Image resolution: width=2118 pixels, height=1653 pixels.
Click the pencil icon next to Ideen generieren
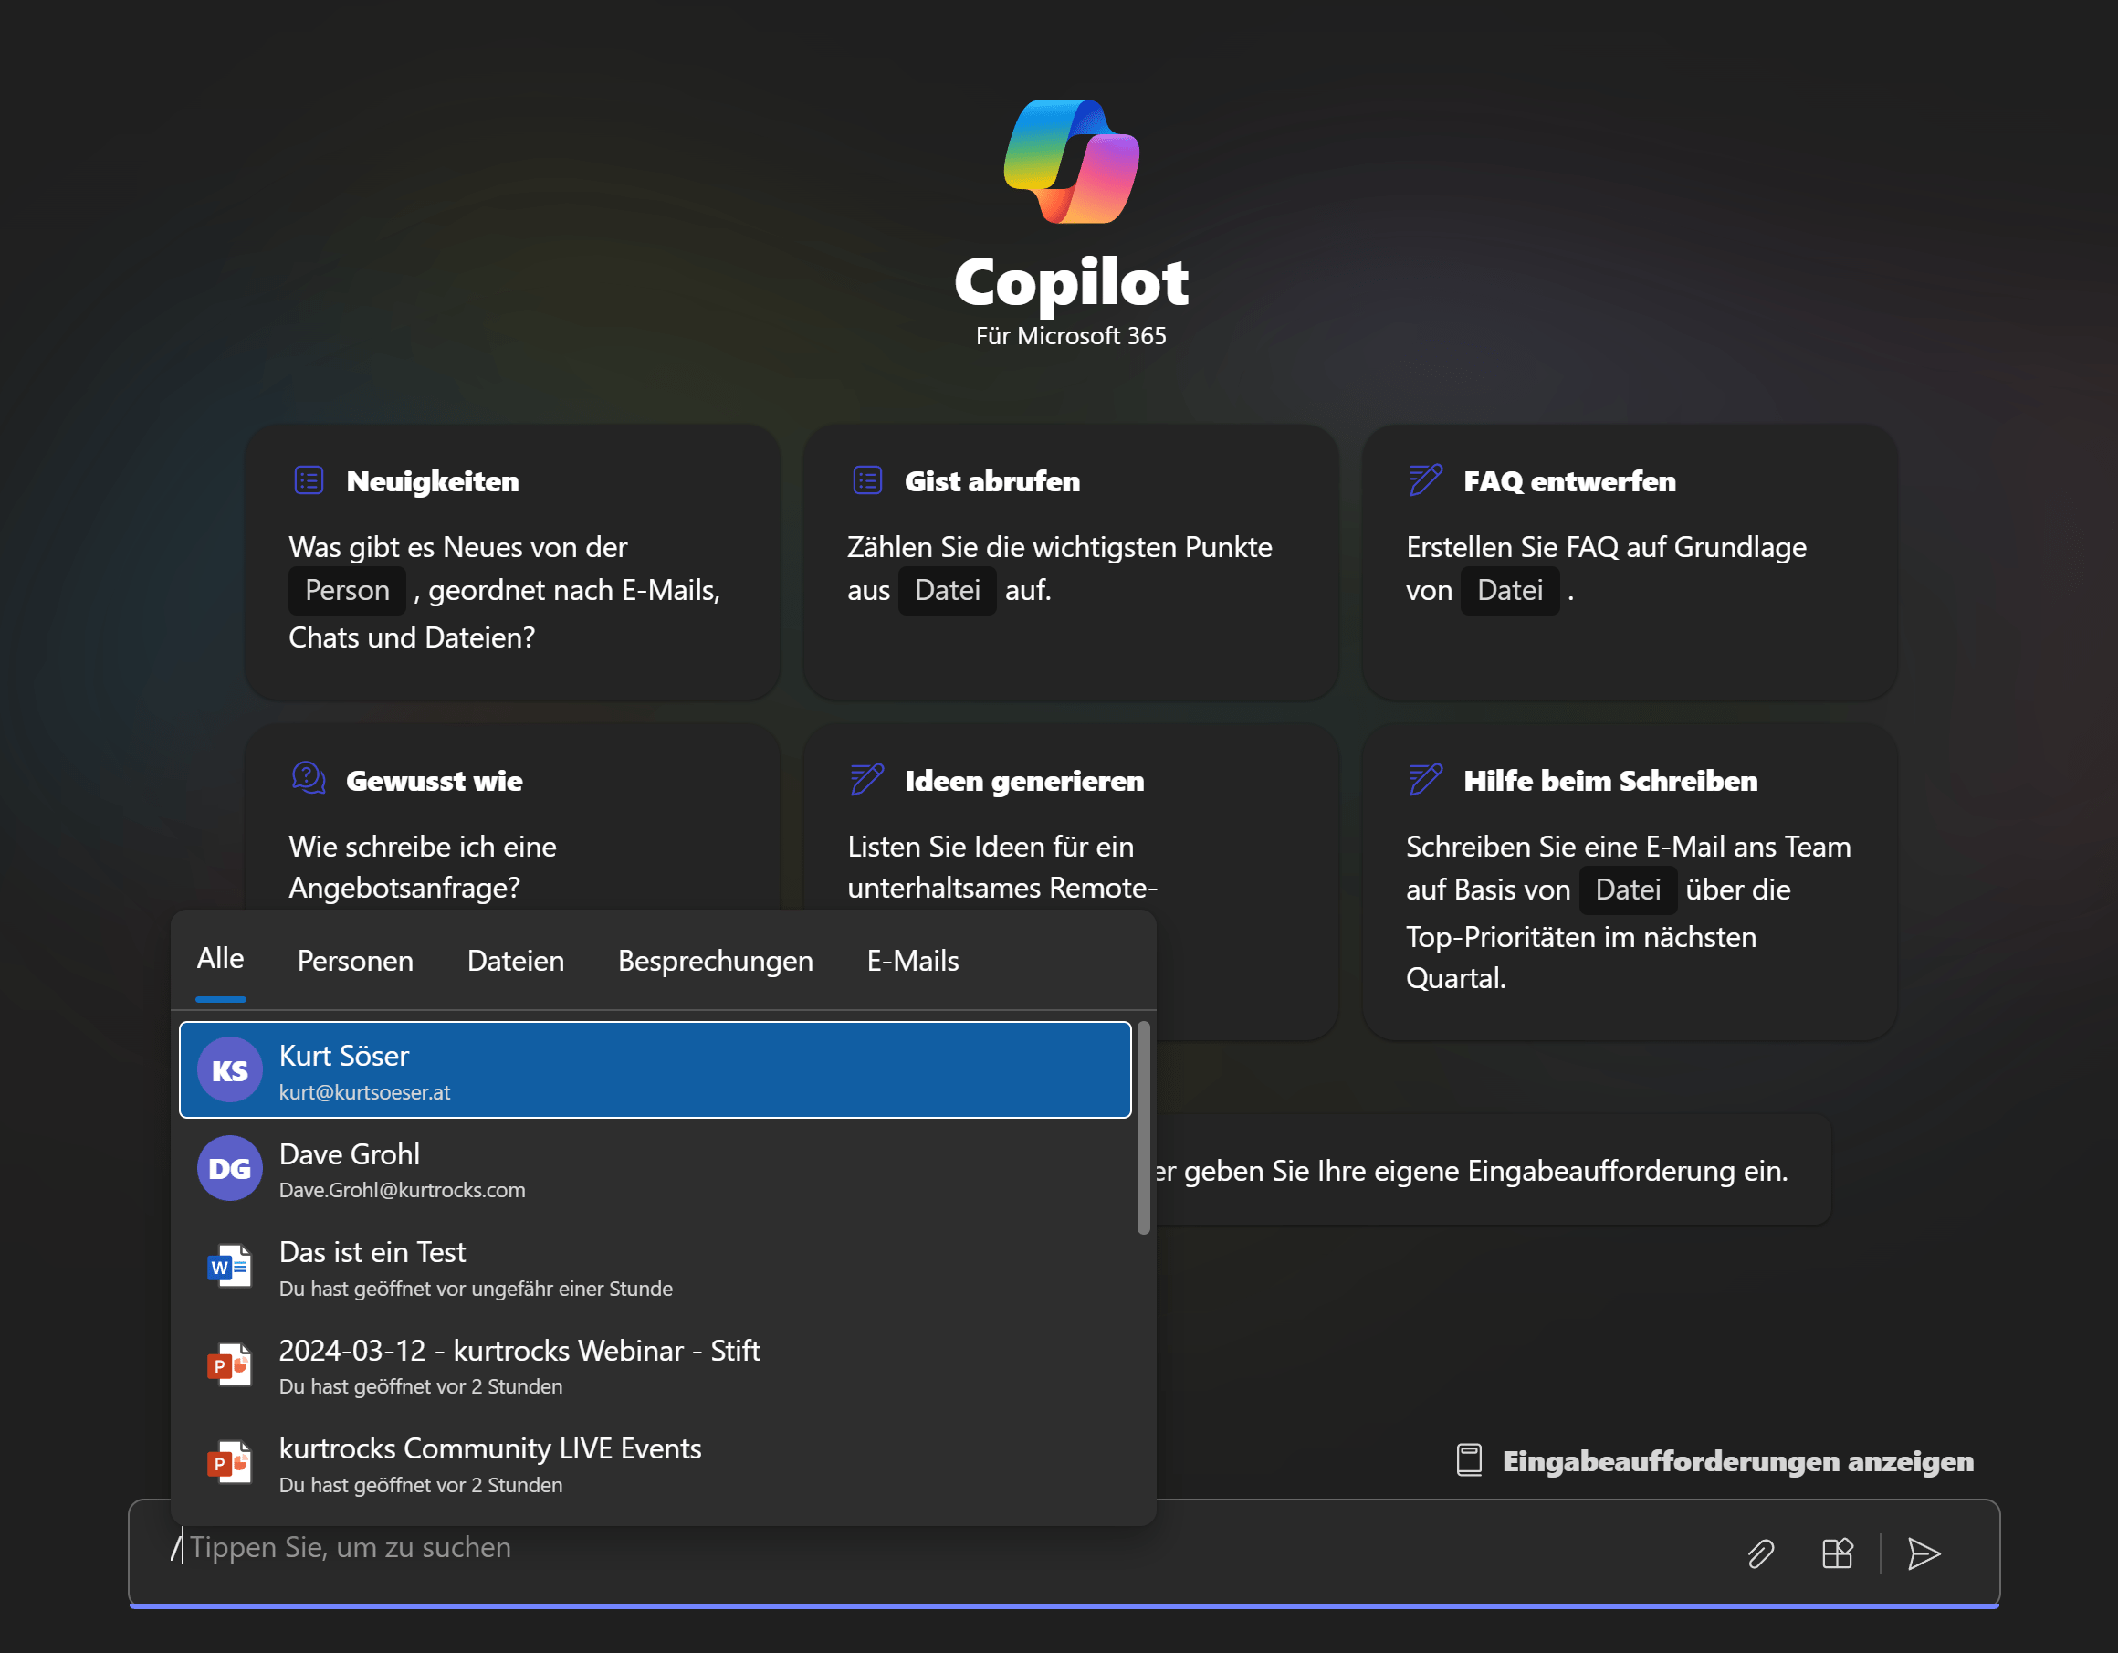(867, 779)
